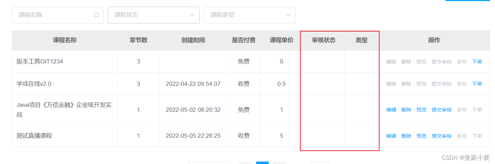
Task: Click 删除 for 版本工具GIT1234
Action: pos(406,62)
